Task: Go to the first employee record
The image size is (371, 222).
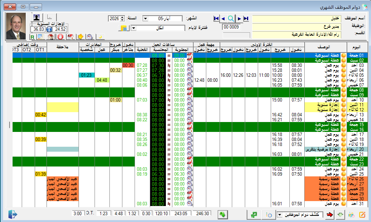Action: [x=216, y=18]
